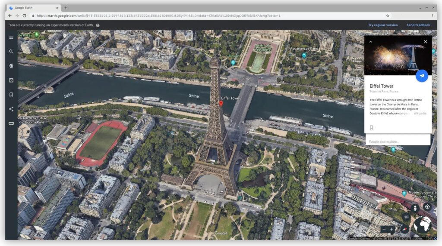Click the Maison de la culture du Japon label
This screenshot has width=442, height=246.
click(x=32, y=120)
